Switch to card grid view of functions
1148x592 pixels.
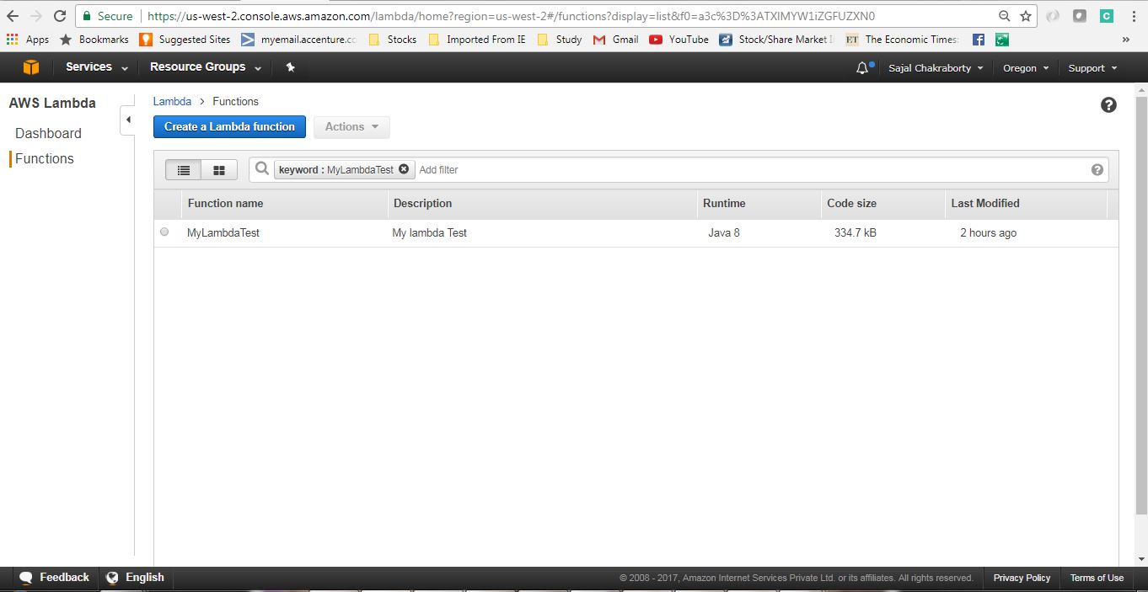(219, 170)
